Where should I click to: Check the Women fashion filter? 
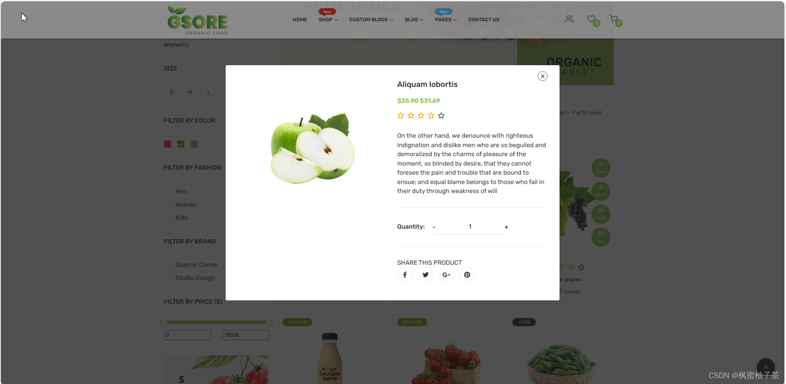point(167,204)
